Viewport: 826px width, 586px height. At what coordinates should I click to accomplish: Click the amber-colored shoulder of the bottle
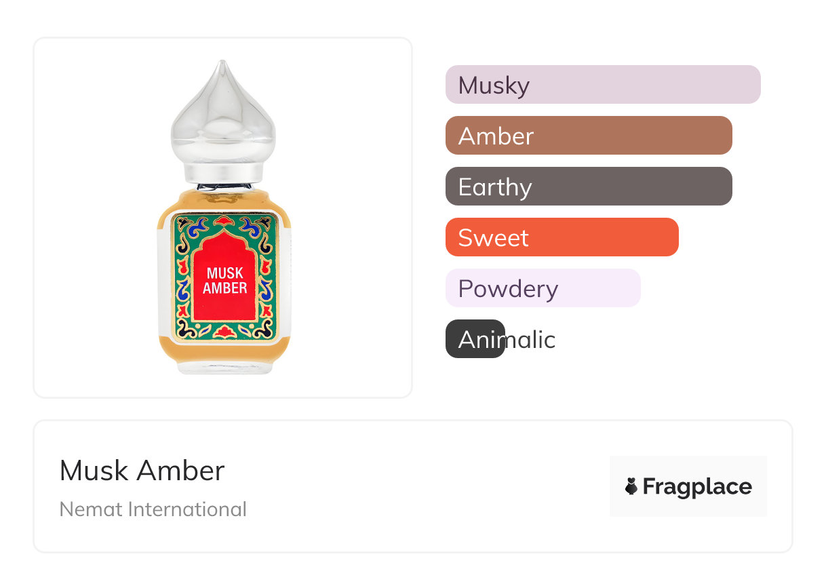[224, 201]
